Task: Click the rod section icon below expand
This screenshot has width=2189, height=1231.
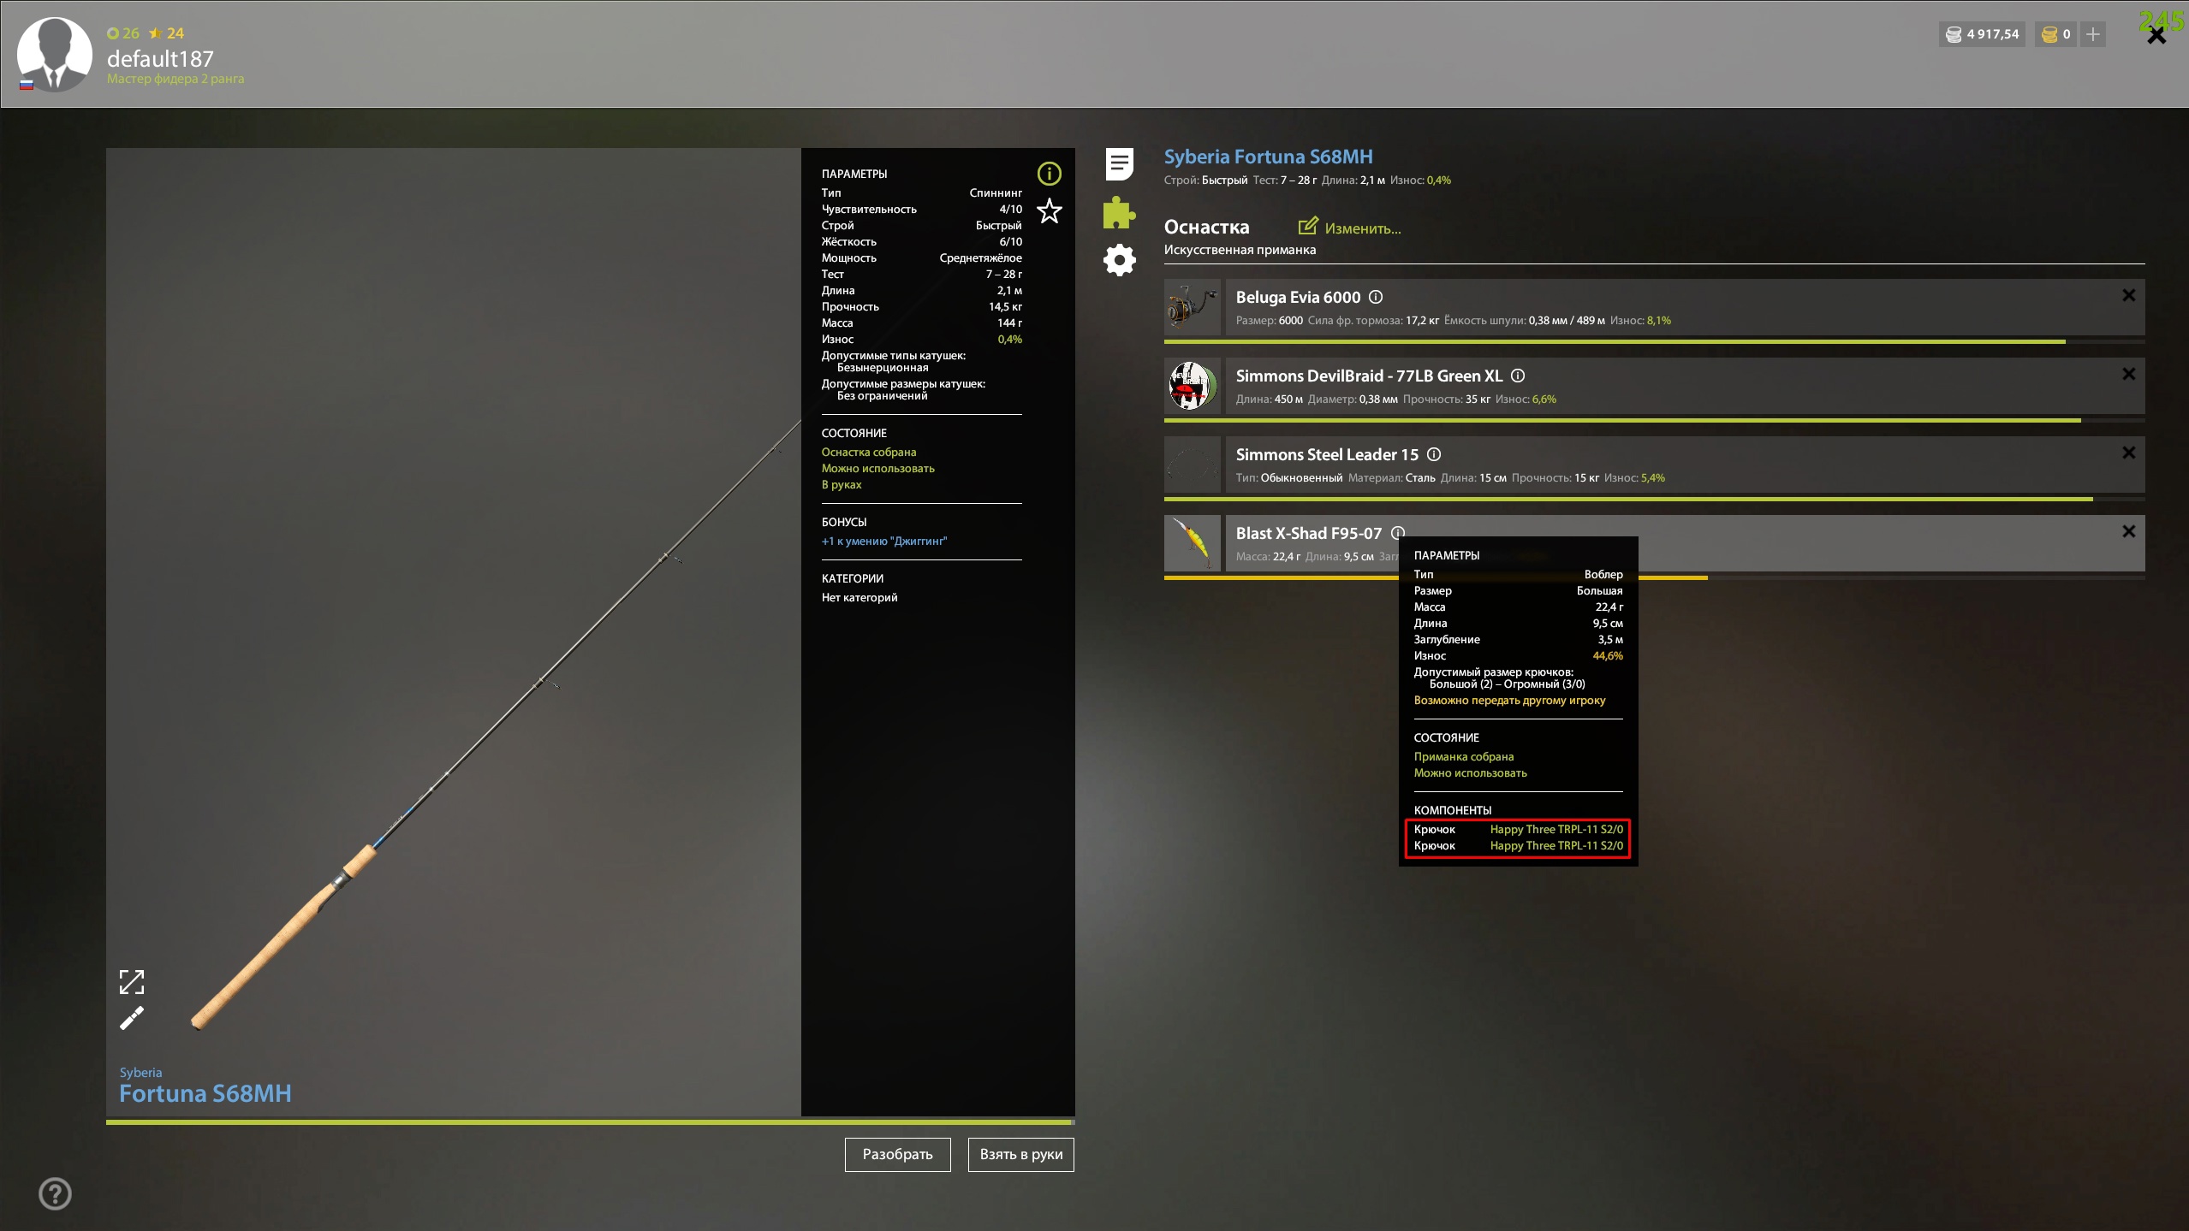Action: point(131,1018)
